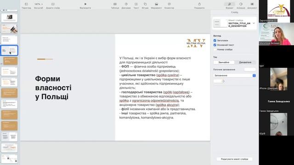
Task: Open the Заповнення fill type dropdown
Action: pyautogui.click(x=234, y=75)
